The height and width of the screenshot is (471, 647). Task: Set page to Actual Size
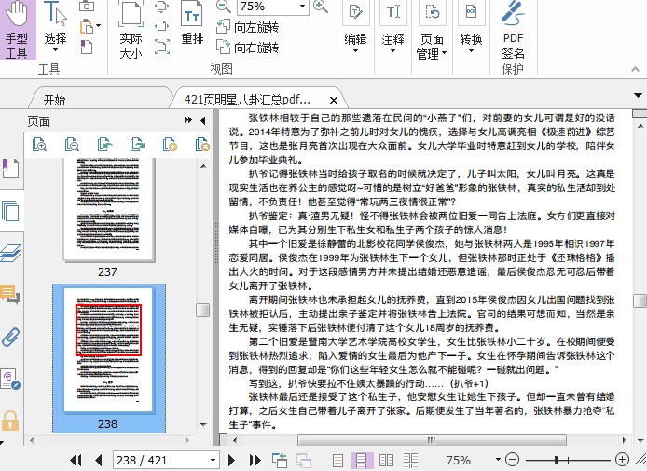pos(131,30)
